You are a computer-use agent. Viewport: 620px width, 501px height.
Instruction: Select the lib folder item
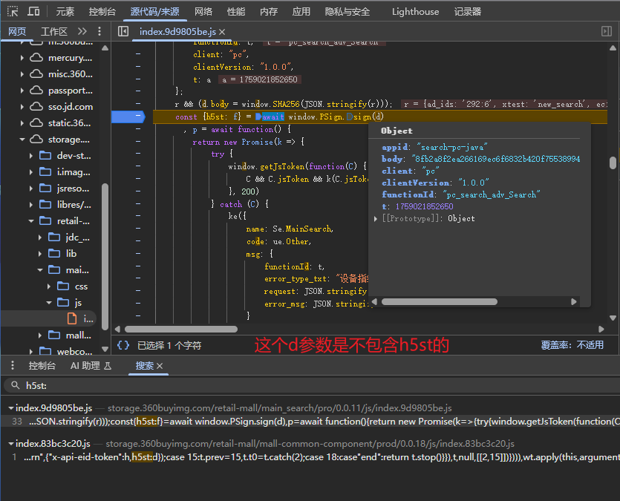(x=71, y=254)
